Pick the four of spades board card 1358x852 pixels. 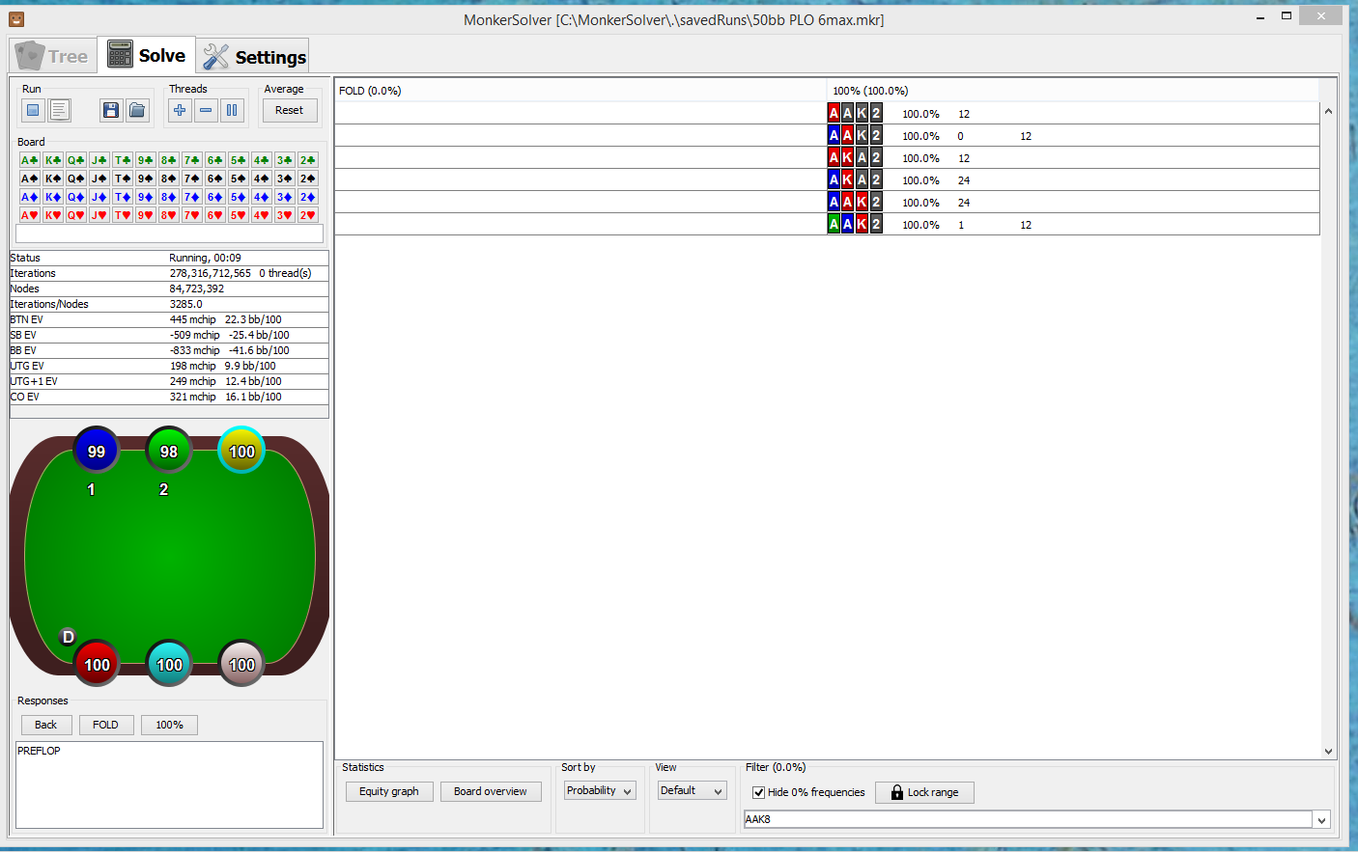click(x=262, y=179)
